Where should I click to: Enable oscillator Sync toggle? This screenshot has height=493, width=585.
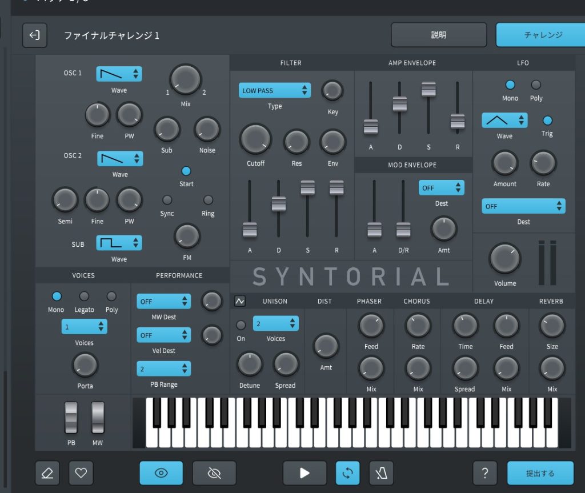(167, 200)
